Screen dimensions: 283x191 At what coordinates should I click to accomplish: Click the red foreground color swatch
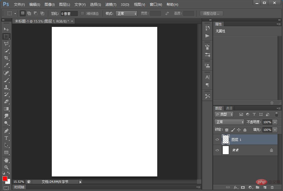4,178
